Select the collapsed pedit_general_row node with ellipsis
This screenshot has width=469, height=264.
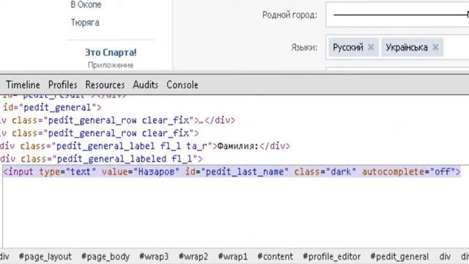(117, 120)
